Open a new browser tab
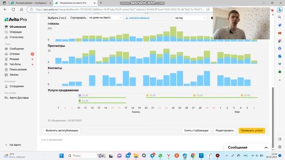 [x=101, y=3]
